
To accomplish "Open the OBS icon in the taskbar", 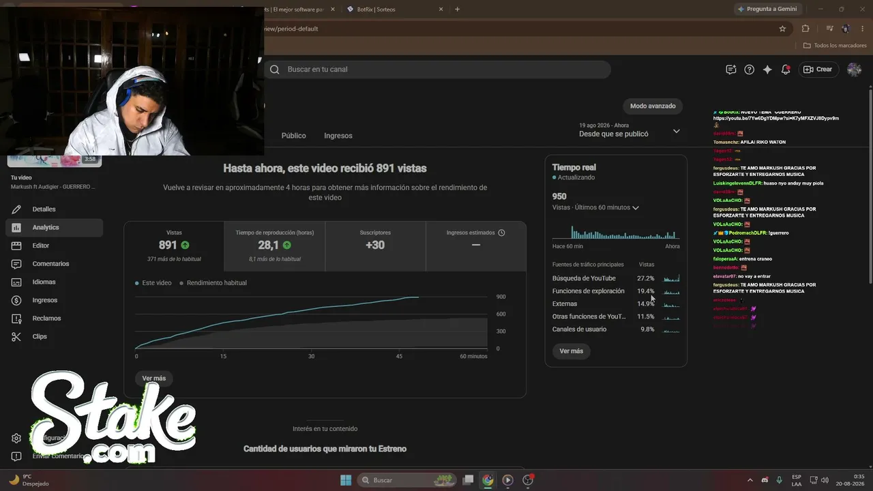I will [x=527, y=480].
